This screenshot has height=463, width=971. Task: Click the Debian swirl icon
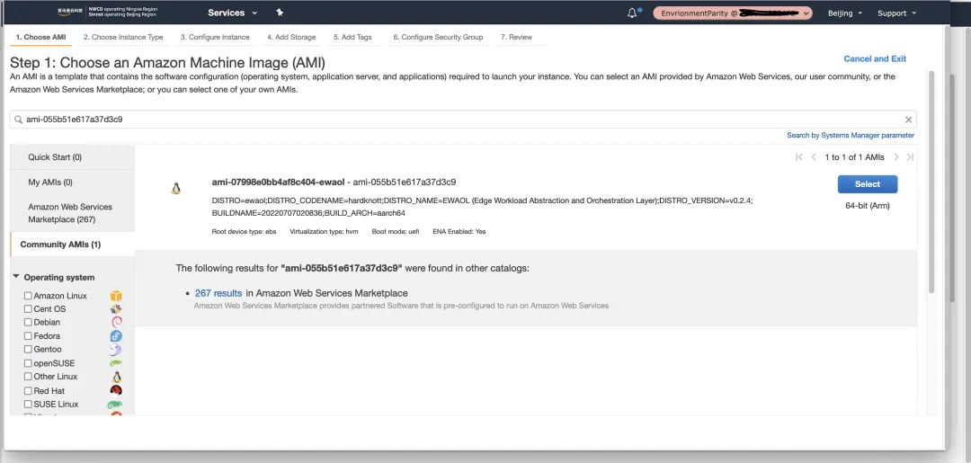pos(116,322)
